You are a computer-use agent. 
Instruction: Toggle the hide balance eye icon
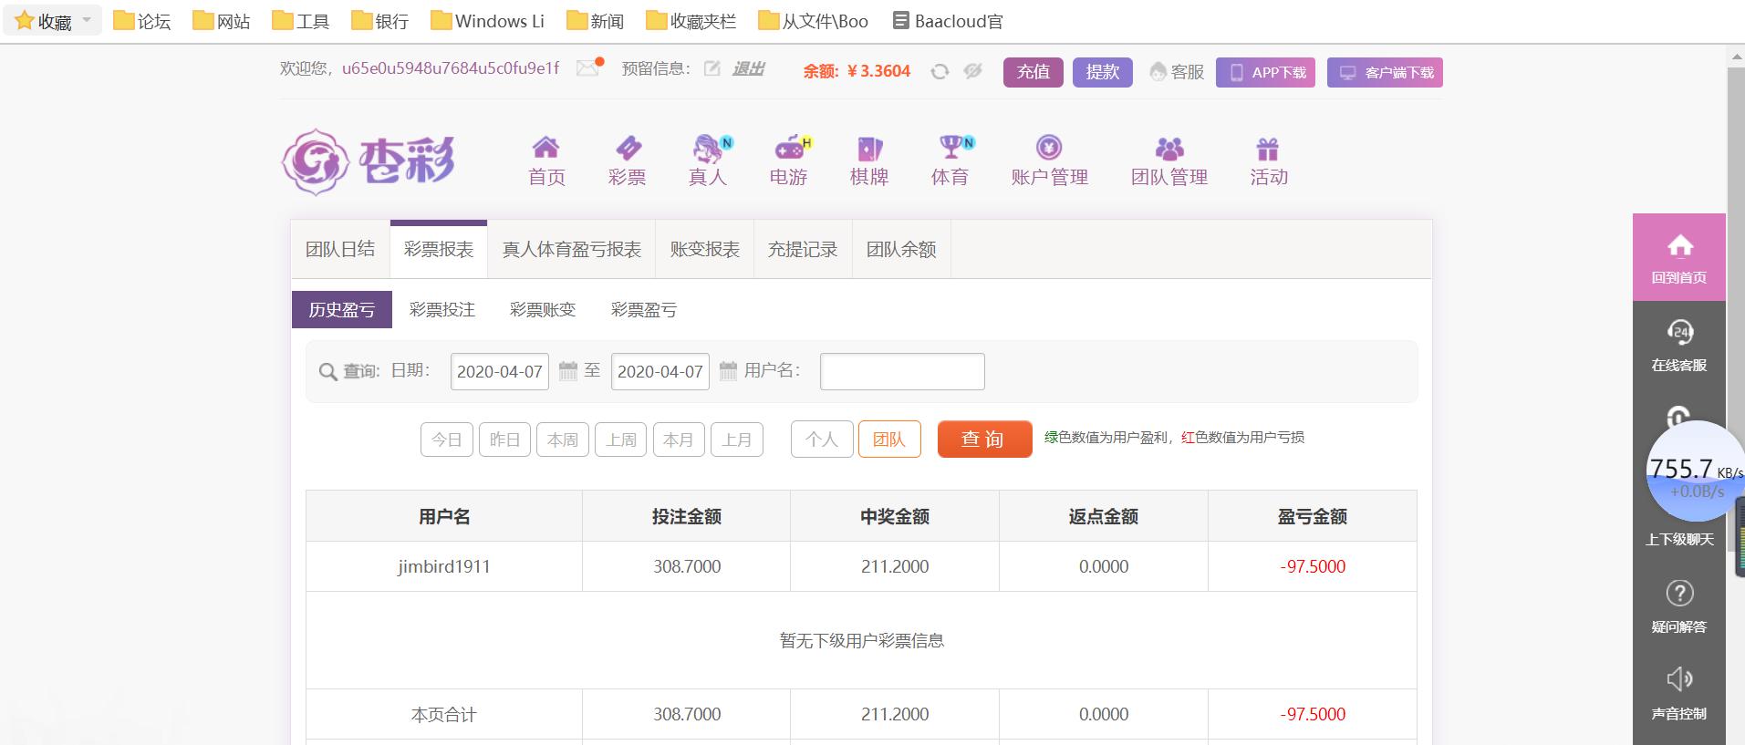[972, 71]
